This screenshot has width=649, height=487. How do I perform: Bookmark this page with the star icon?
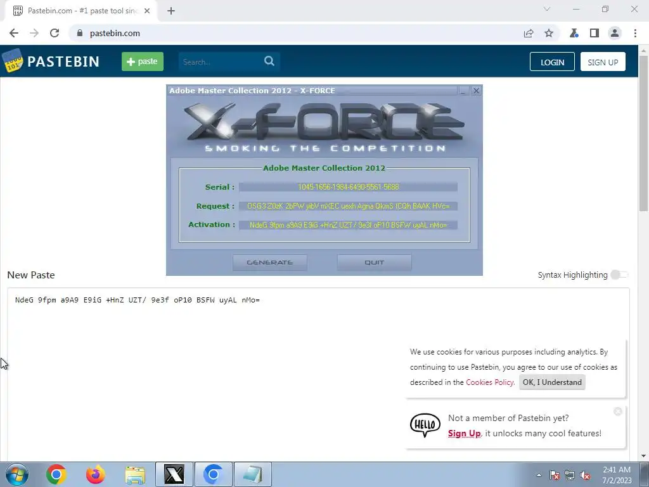549,33
